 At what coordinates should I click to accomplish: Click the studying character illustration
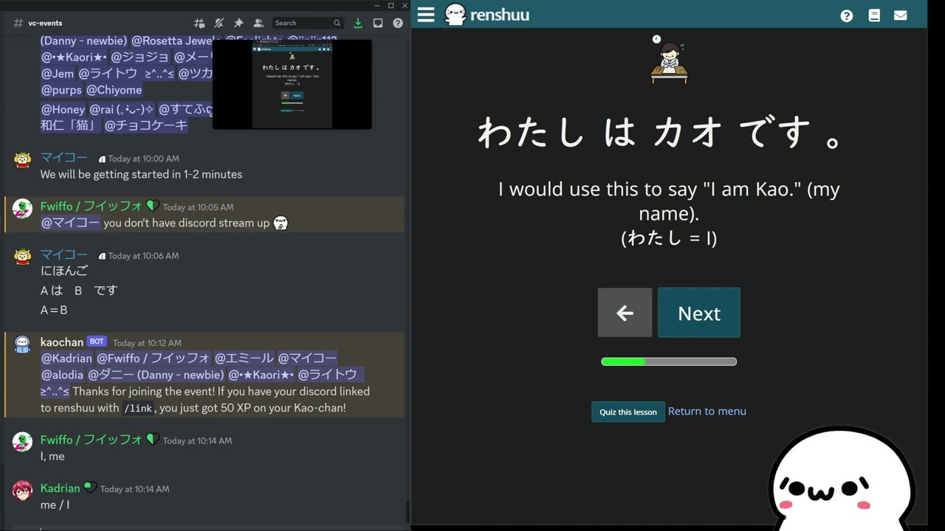pos(669,59)
